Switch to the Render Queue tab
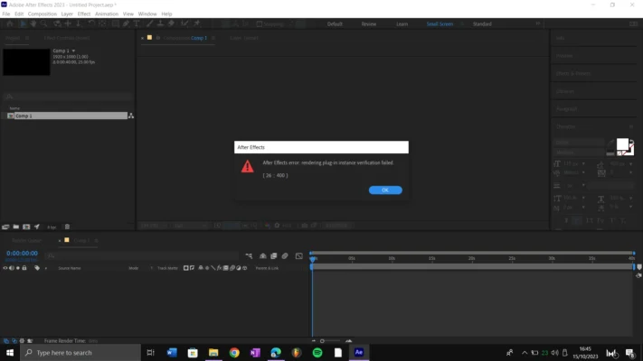The width and height of the screenshot is (643, 361). (x=26, y=241)
